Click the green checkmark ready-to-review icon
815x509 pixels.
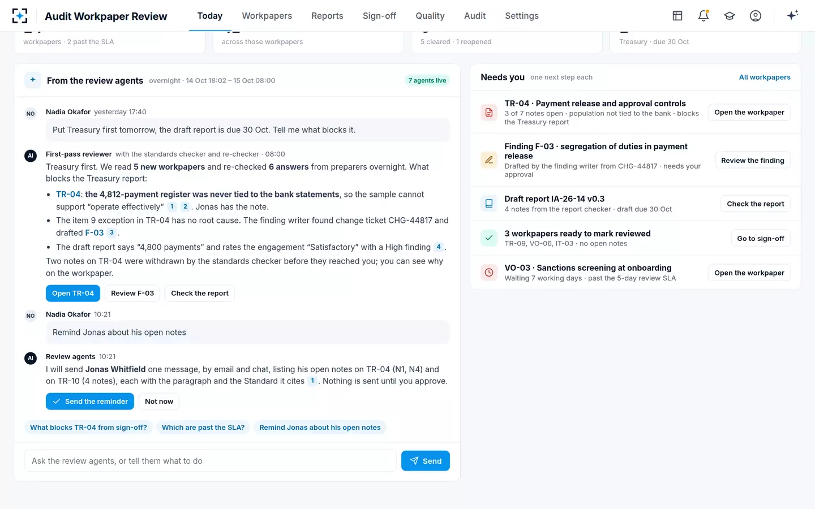(489, 238)
